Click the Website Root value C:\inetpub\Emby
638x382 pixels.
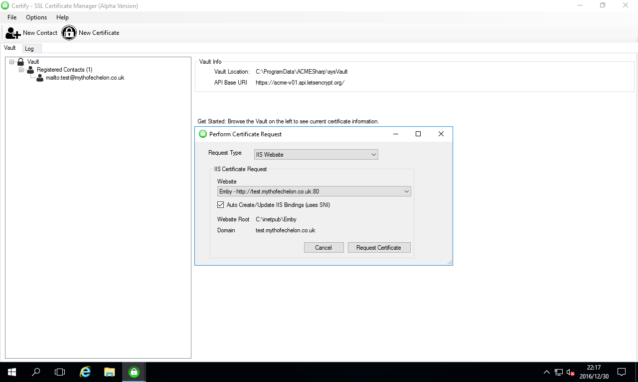point(276,219)
